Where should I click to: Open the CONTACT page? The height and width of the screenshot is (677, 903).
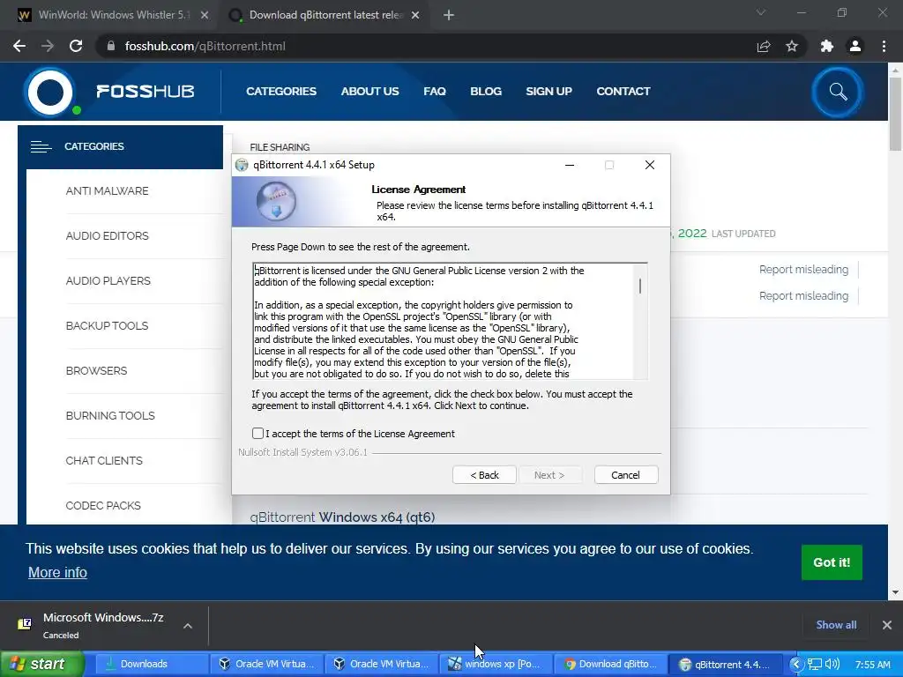(x=623, y=91)
